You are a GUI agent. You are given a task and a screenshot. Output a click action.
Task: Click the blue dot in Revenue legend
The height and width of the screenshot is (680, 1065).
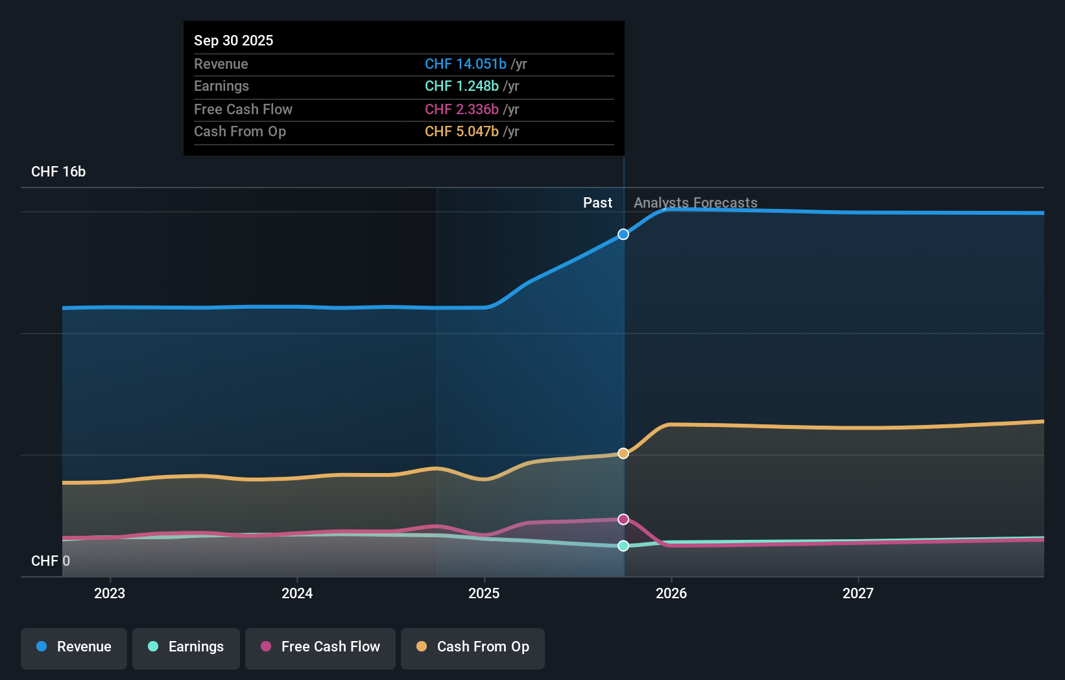point(40,647)
